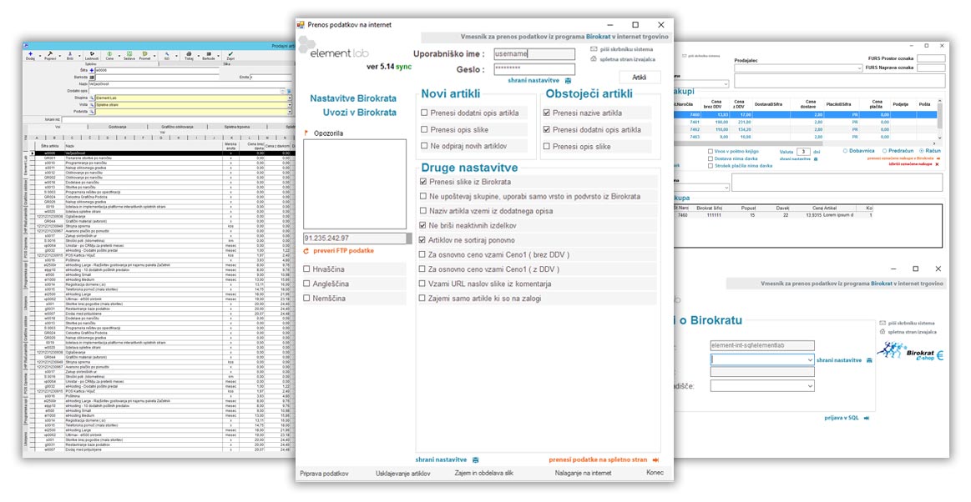Screen dimensions: 971x502
Task: Switch to Zajem in obdelava slik tab
Action: point(483,474)
